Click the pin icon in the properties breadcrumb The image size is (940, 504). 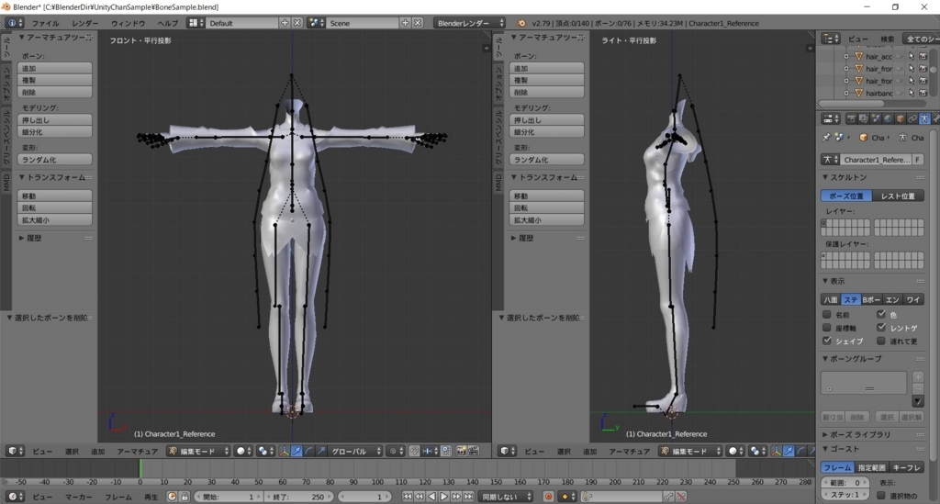click(826, 137)
